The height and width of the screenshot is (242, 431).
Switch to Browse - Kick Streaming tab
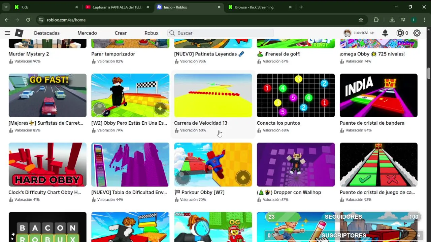click(x=260, y=7)
